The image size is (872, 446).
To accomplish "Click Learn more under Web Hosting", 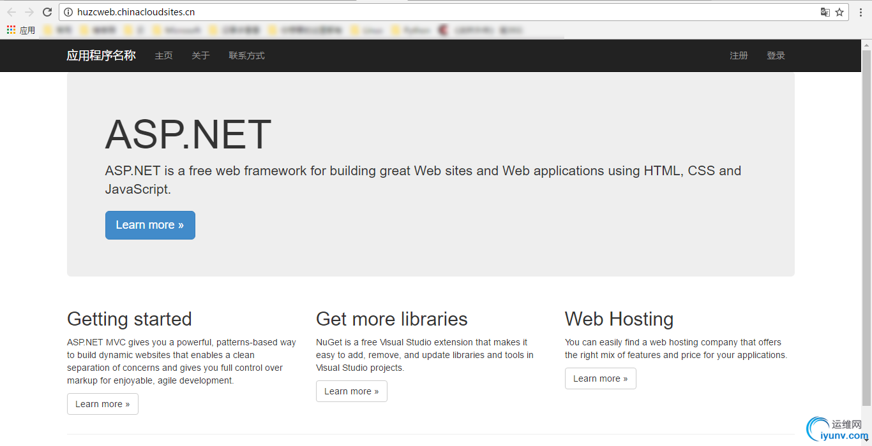I will pos(600,378).
